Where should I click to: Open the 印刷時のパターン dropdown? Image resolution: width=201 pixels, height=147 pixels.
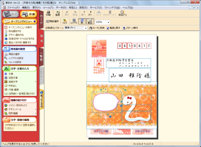85,28
